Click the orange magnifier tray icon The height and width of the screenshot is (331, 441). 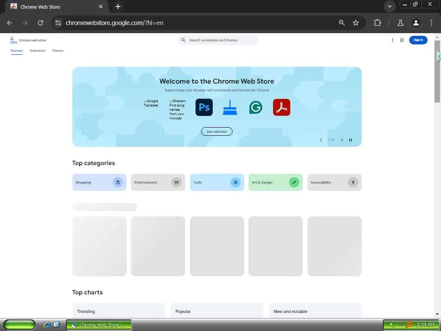click(x=409, y=325)
